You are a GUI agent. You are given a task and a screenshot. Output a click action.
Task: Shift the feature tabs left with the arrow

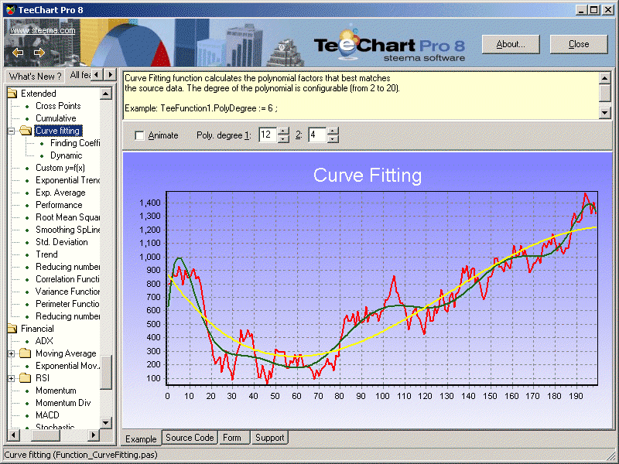coord(97,74)
